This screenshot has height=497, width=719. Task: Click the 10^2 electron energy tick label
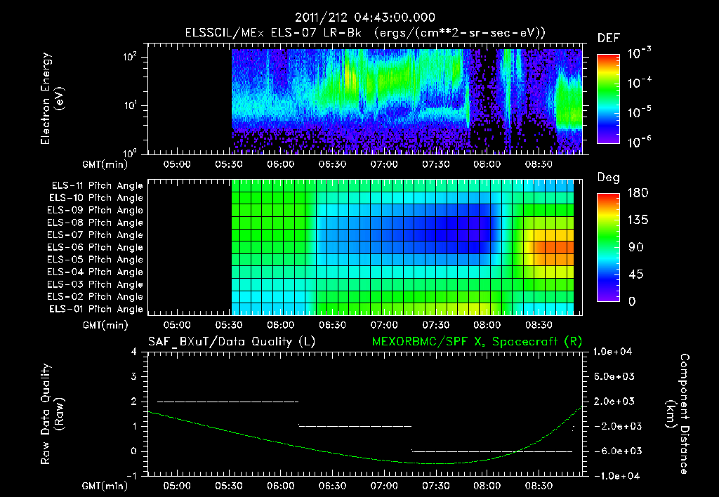pyautogui.click(x=130, y=57)
